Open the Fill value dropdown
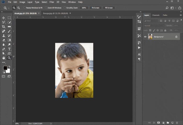Screen dimensions: 183x125 tap(178, 30)
